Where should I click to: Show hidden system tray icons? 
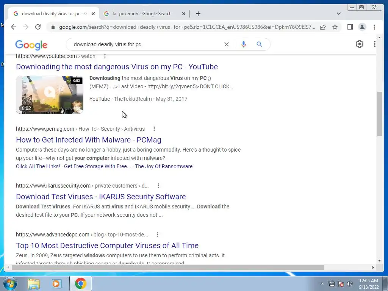coord(322,284)
